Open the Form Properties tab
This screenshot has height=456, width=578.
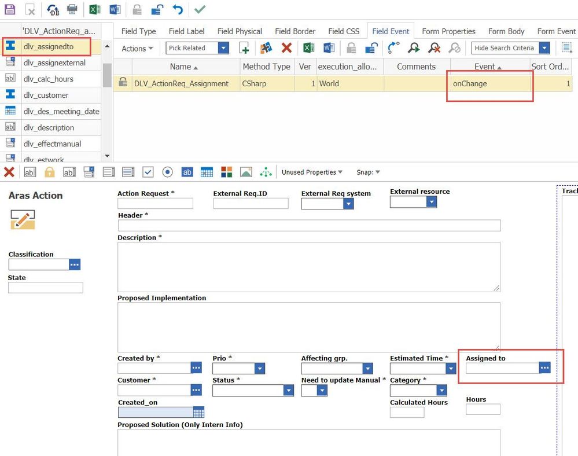[x=448, y=31]
